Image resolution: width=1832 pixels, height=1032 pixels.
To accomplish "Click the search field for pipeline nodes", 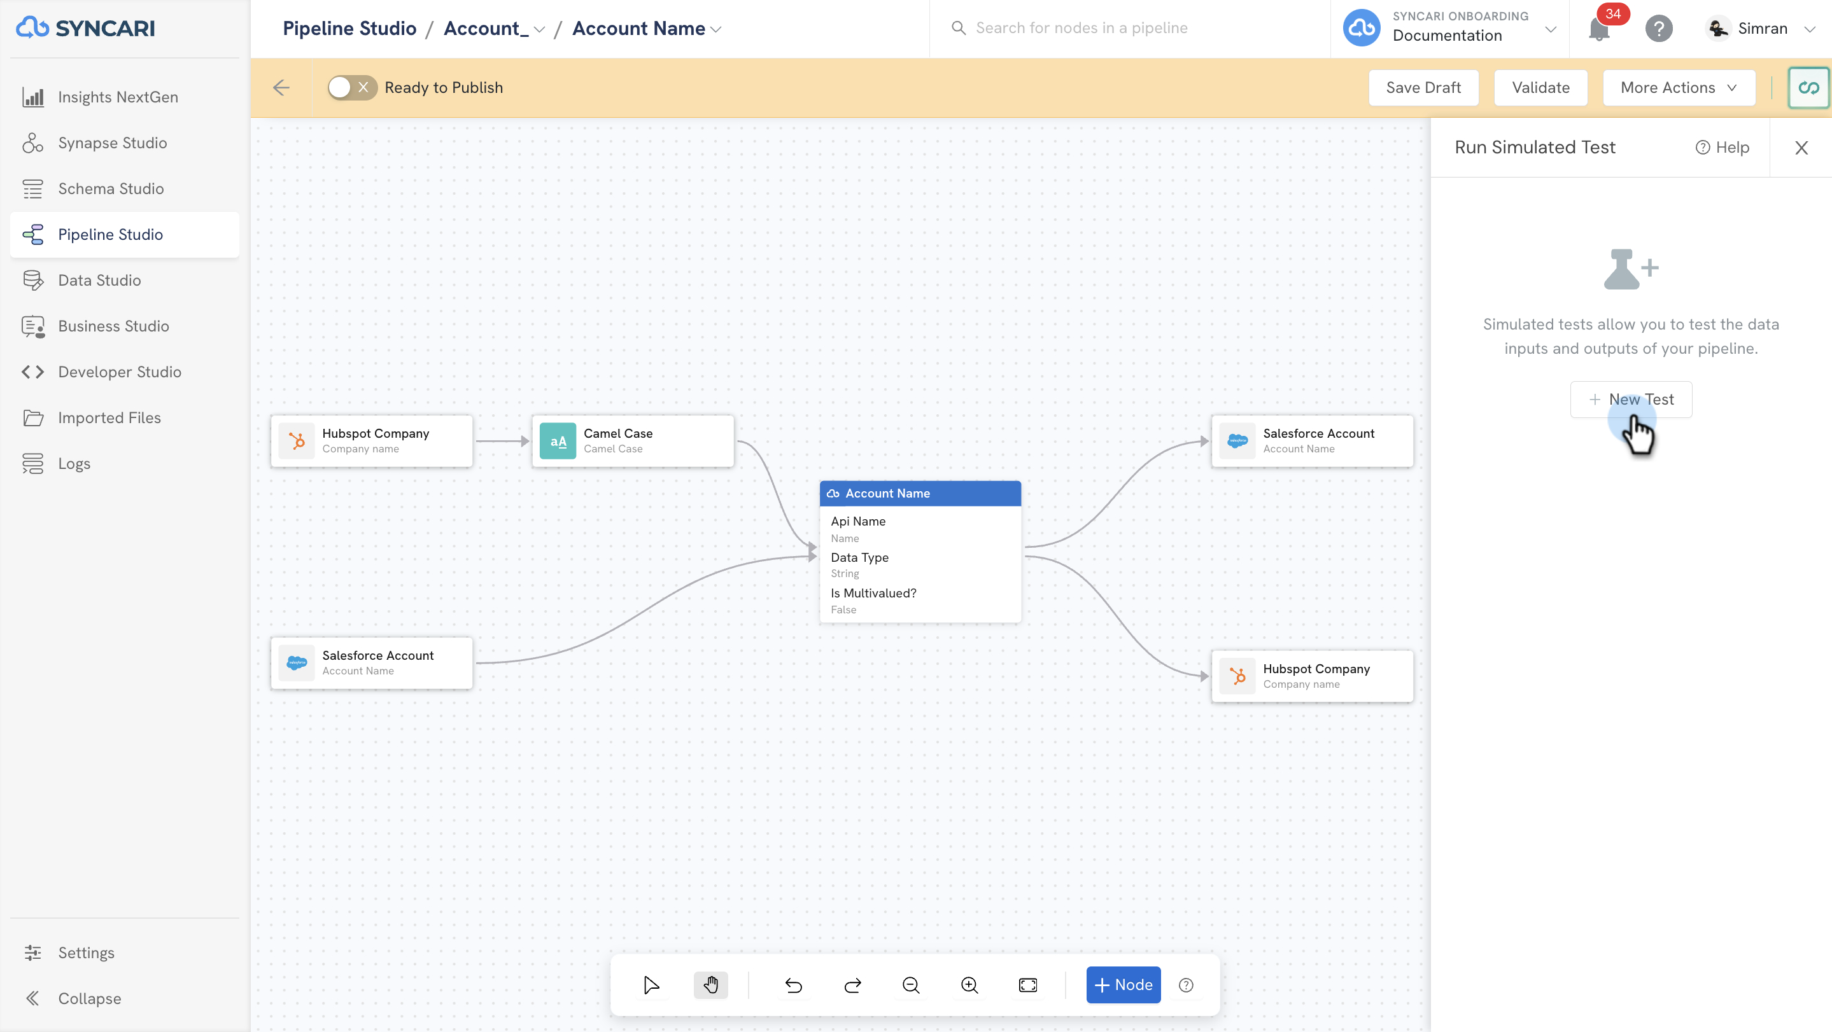I will click(1129, 29).
